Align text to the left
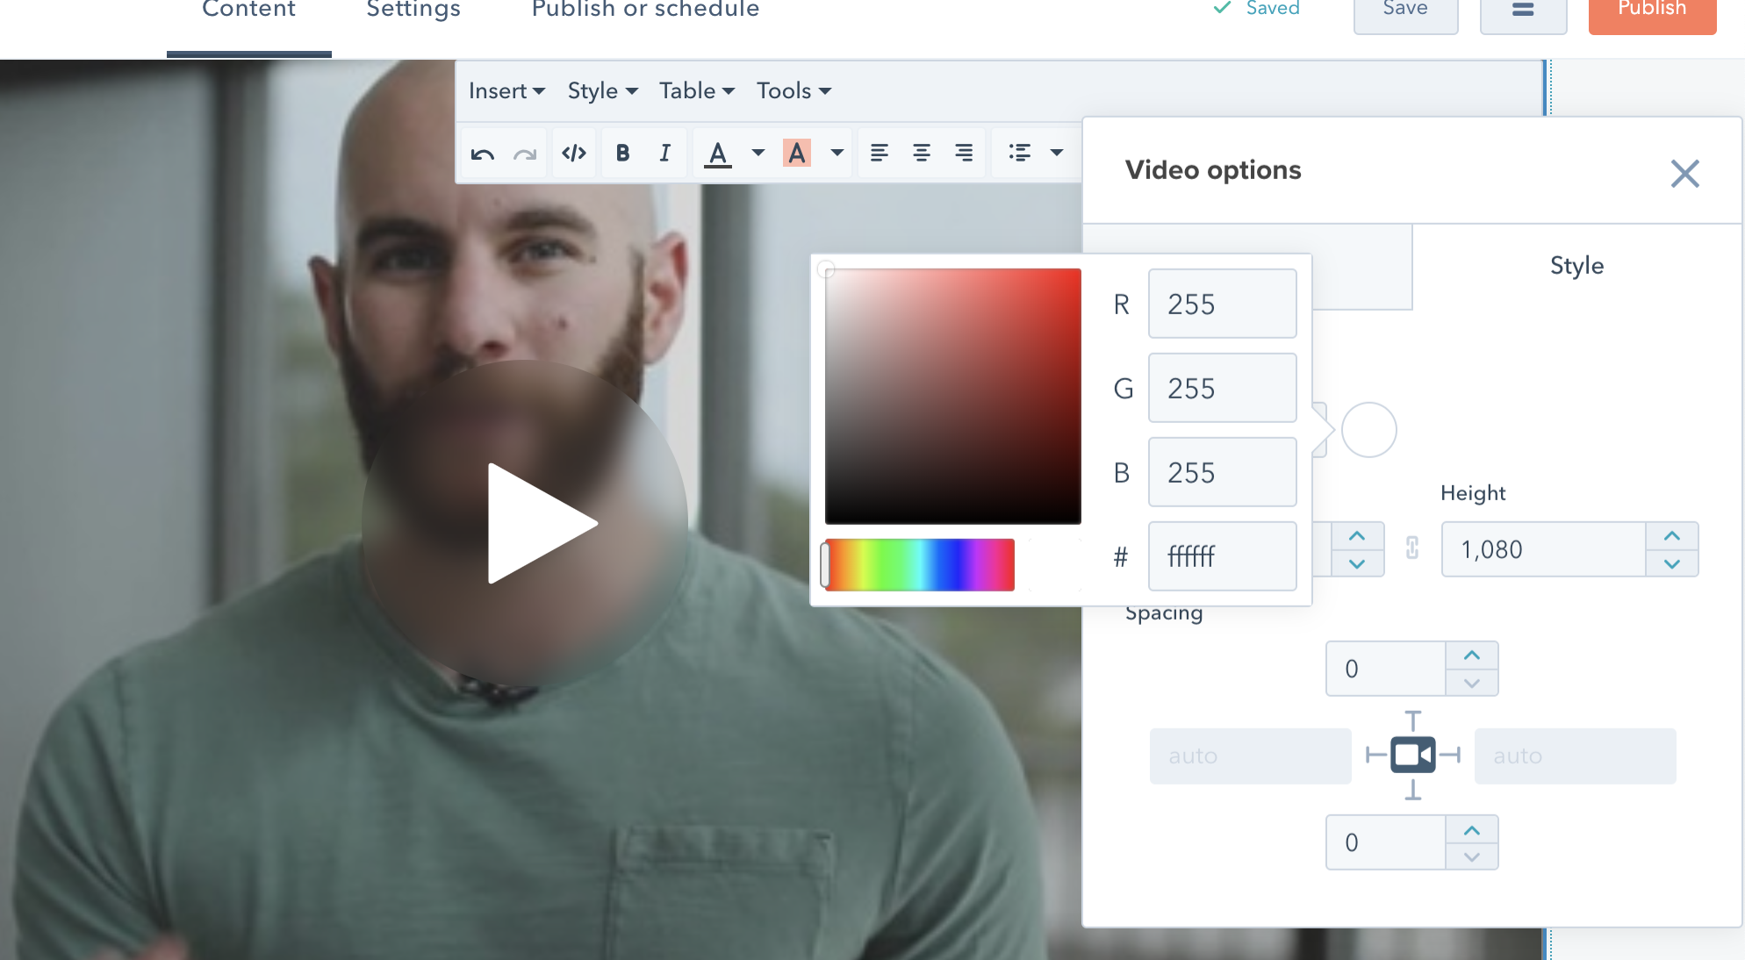Viewport: 1745px width, 960px height. (880, 154)
